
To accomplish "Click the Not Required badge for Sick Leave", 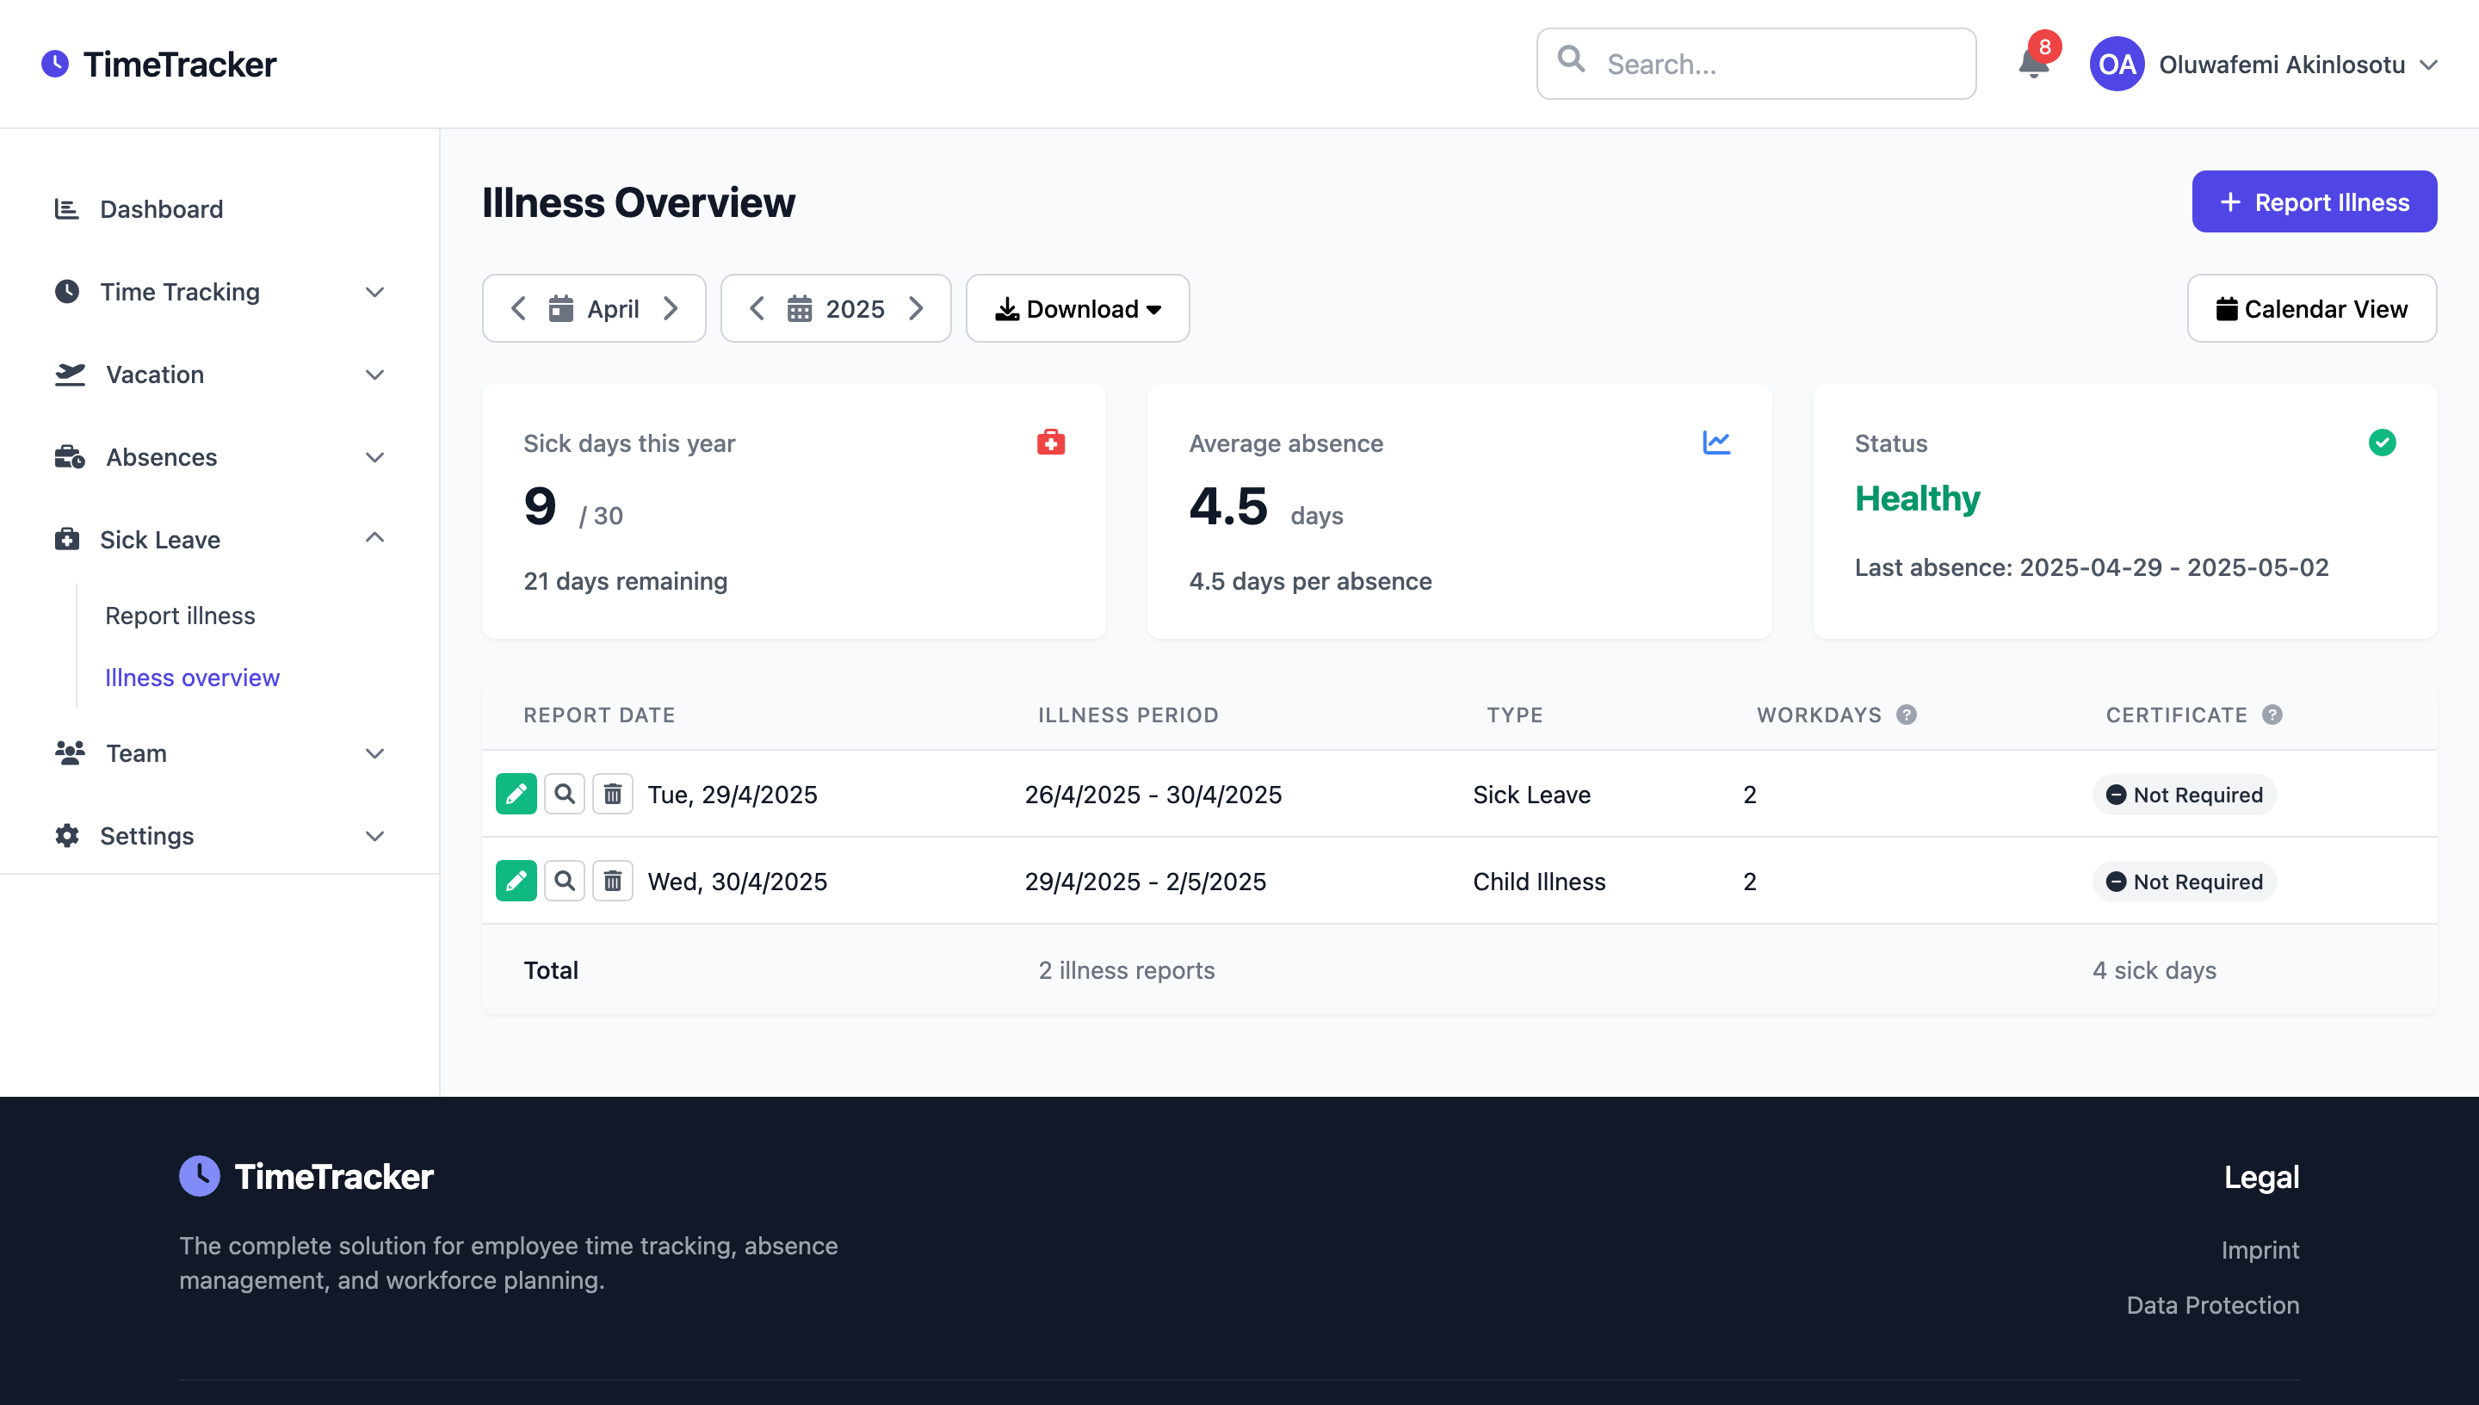I will [2185, 794].
